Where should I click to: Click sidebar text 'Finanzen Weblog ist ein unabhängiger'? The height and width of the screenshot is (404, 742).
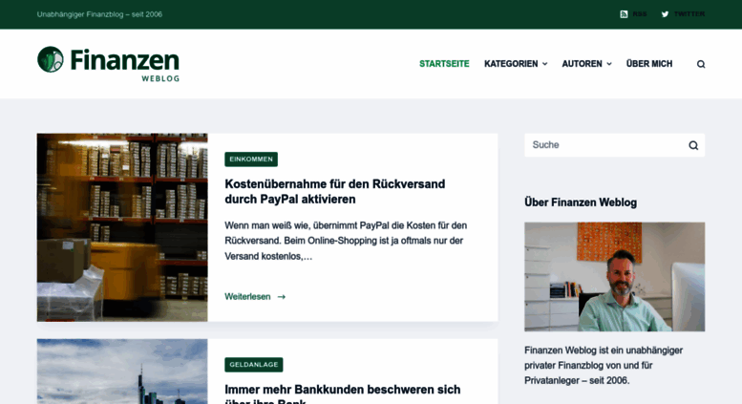[604, 351]
